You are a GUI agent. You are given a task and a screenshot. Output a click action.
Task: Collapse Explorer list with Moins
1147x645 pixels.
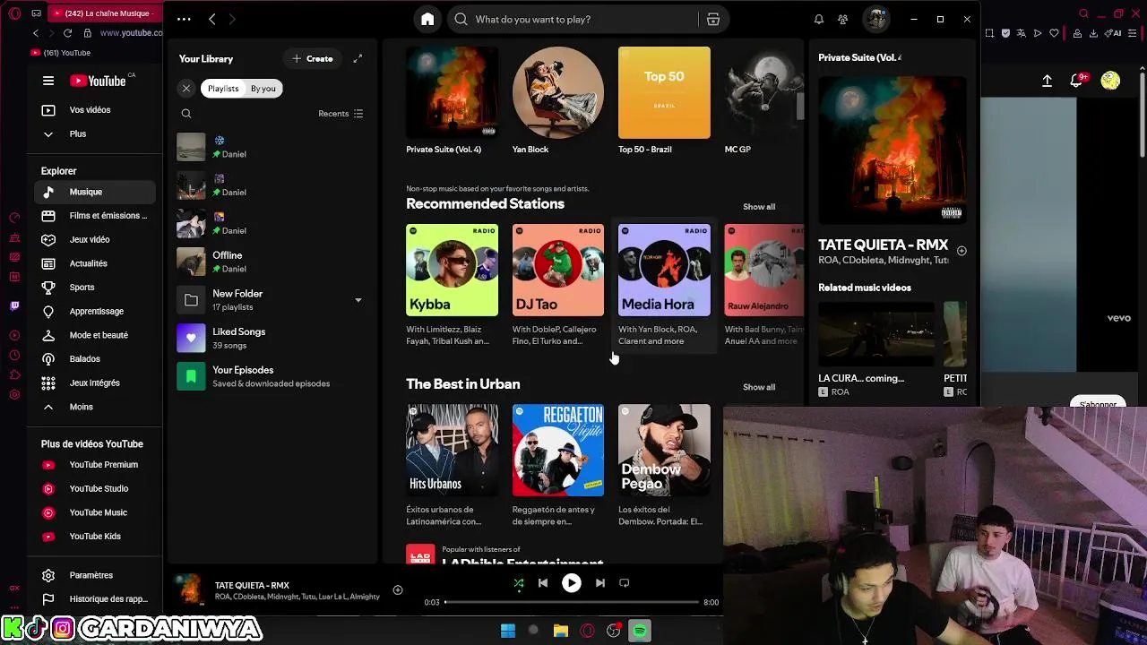(x=94, y=407)
